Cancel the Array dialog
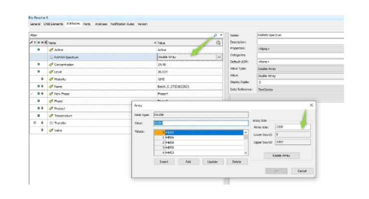369x199 pixels. click(302, 171)
